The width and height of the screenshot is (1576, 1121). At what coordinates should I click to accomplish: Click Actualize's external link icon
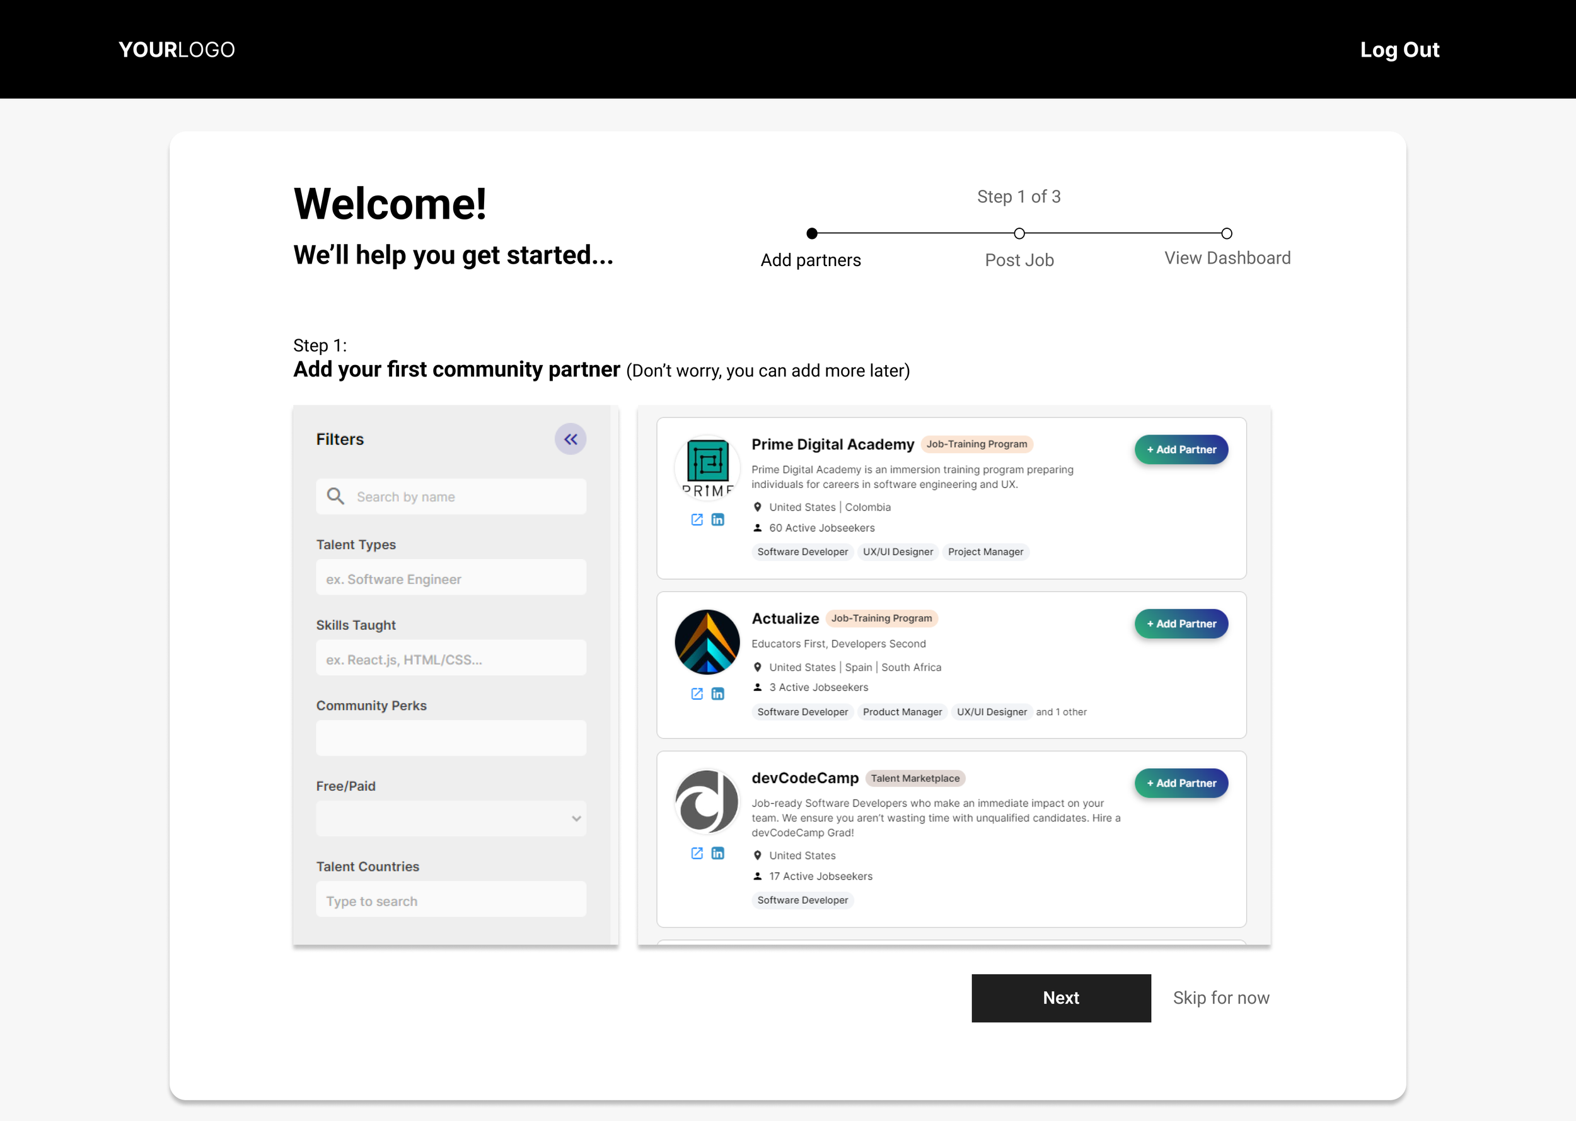[697, 694]
